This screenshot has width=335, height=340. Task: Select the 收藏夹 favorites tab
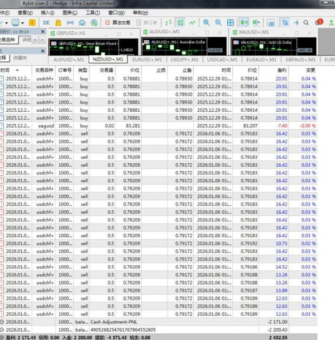(20, 58)
